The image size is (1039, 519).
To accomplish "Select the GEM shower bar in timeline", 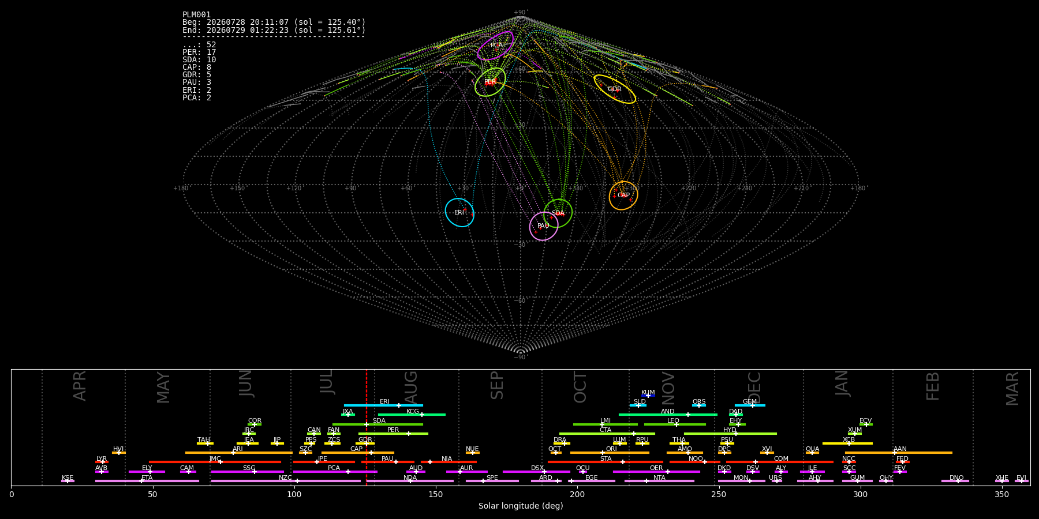I will point(750,405).
